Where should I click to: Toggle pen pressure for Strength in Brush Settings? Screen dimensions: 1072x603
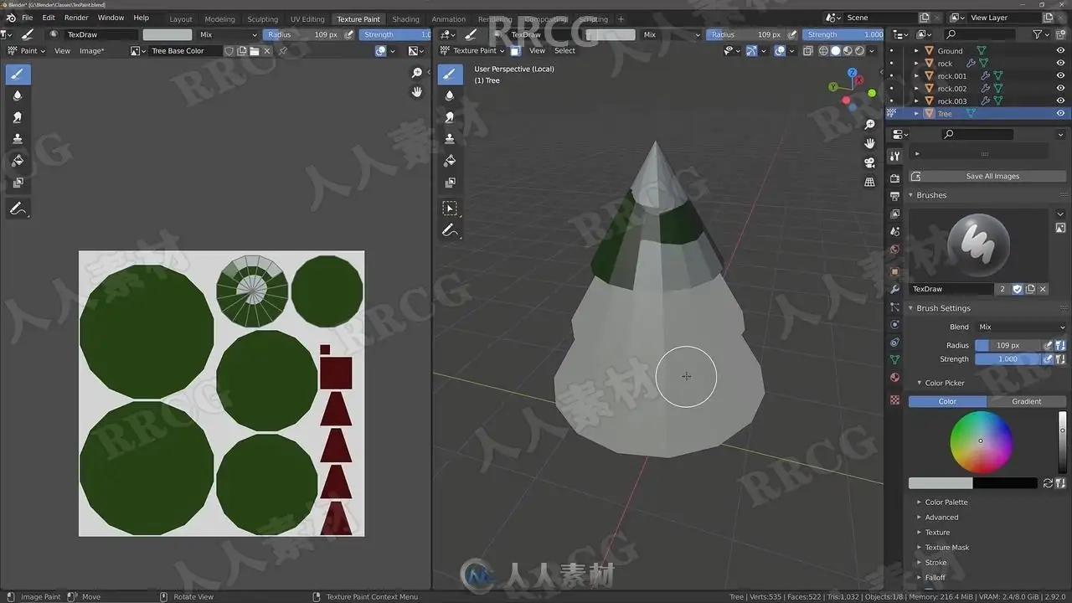1048,359
